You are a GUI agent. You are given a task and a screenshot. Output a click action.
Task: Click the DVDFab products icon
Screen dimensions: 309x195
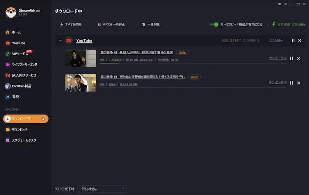click(8, 86)
